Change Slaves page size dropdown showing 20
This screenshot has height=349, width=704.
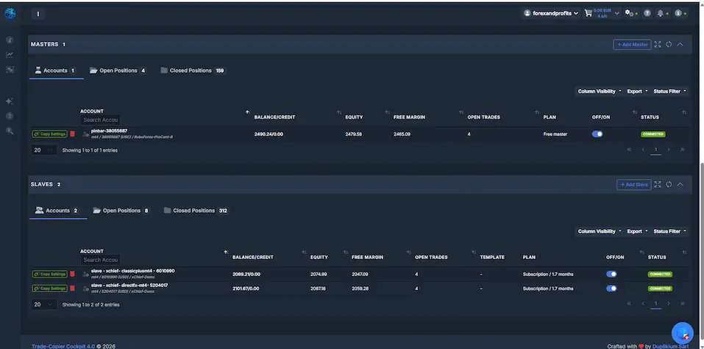43,305
